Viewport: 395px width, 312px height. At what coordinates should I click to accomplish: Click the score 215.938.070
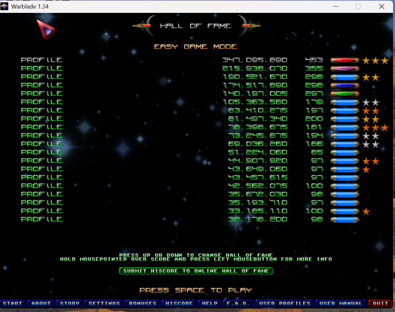tap(255, 68)
